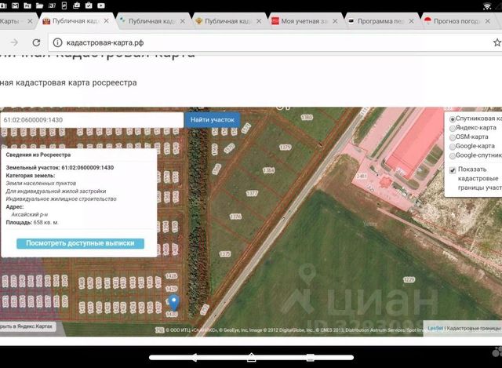Click the Сведения из Росреестра heading

(x=38, y=155)
